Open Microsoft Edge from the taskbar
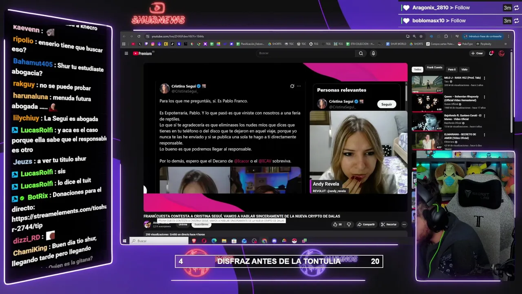The width and height of the screenshot is (522, 294). (x=214, y=241)
